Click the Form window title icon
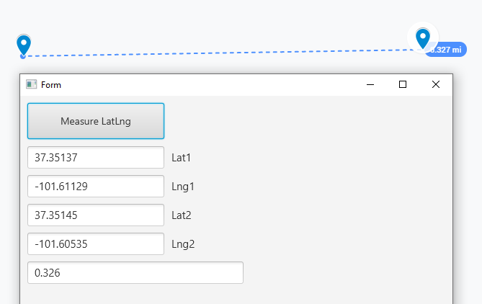Image resolution: width=482 pixels, height=304 pixels. pos(31,84)
